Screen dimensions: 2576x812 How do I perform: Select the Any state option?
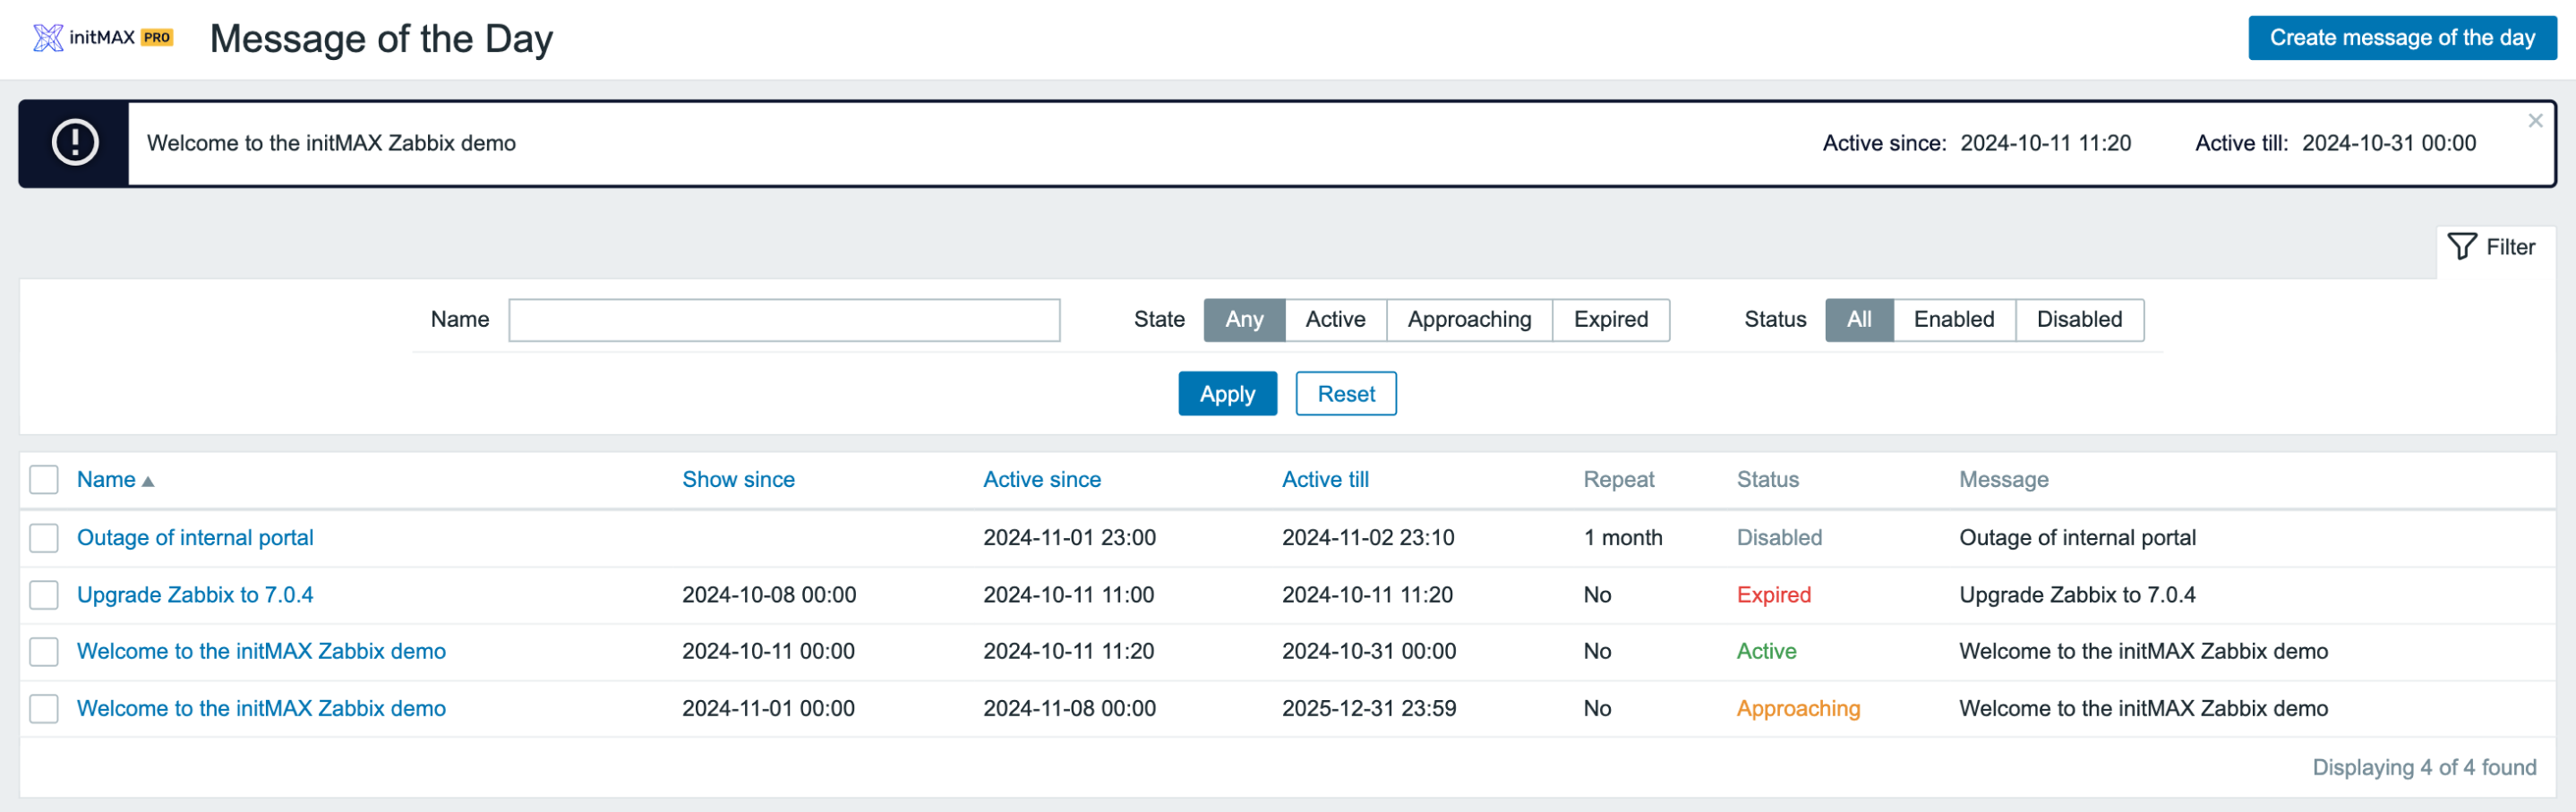(1244, 320)
